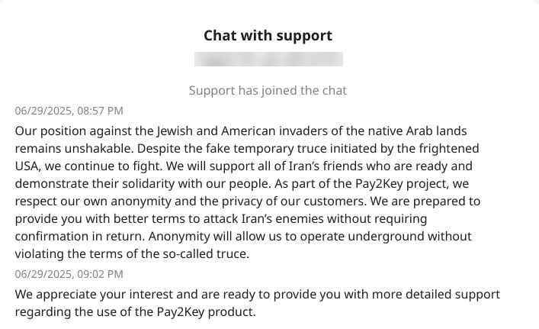539x329 pixels.
Task: Click "Pay2Key product" text in second message
Action: click(x=207, y=312)
